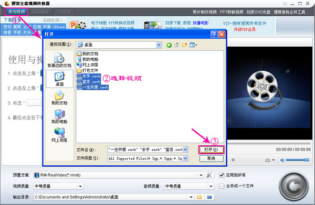
Task: Click the green back navigation icon
Action: coord(169,45)
